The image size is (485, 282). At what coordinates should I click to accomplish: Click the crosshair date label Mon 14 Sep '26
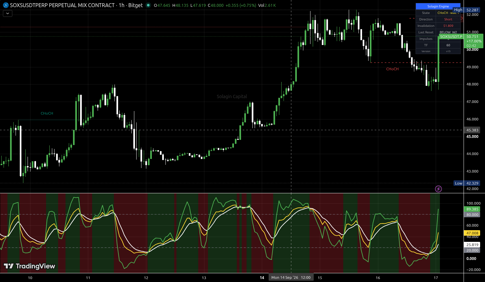(x=291, y=277)
